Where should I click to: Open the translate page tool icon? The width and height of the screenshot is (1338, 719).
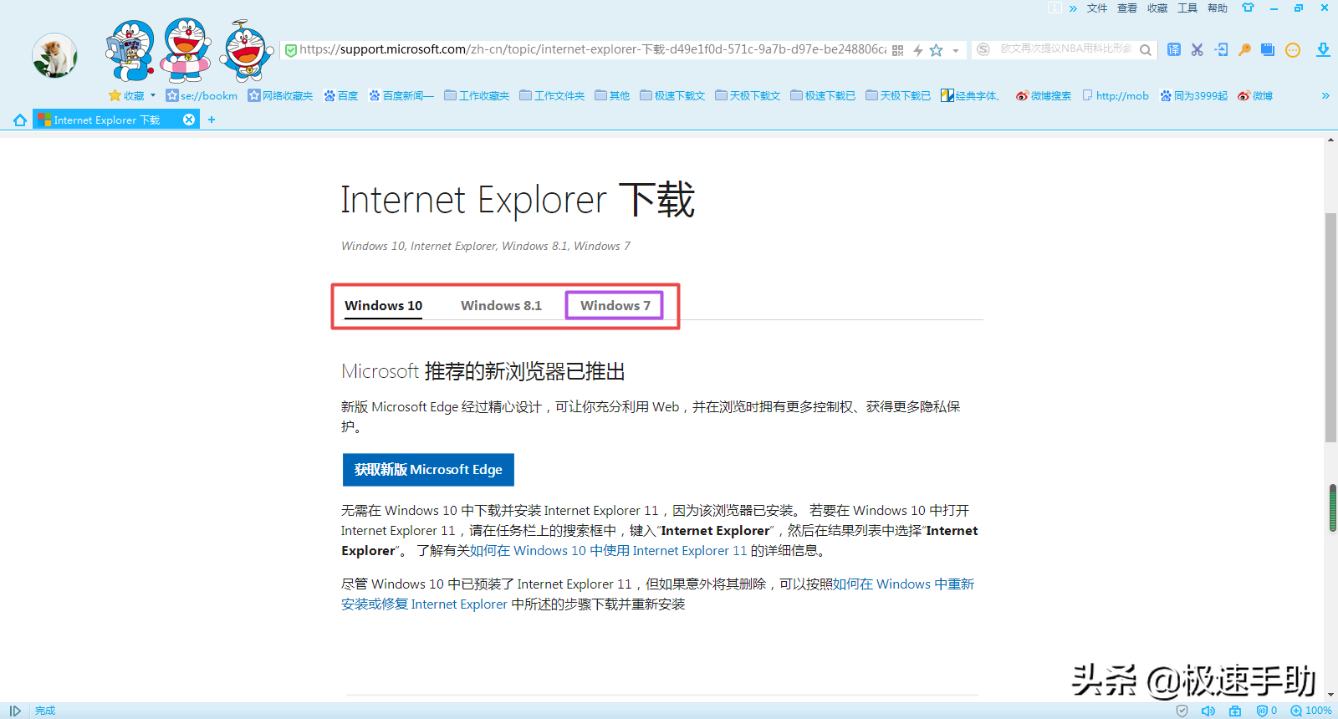(x=1174, y=49)
